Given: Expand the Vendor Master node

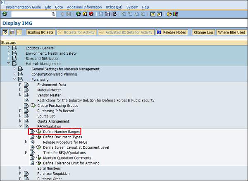Looking at the screenshot, I should tap(20, 95).
